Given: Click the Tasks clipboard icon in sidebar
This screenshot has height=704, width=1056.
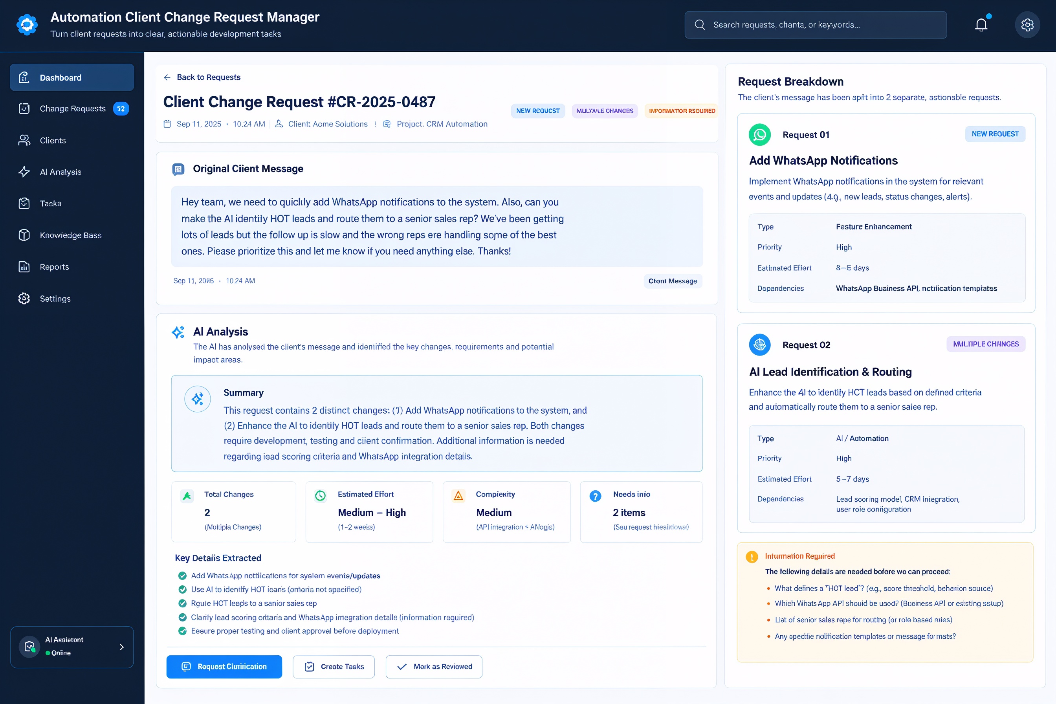Looking at the screenshot, I should [24, 203].
